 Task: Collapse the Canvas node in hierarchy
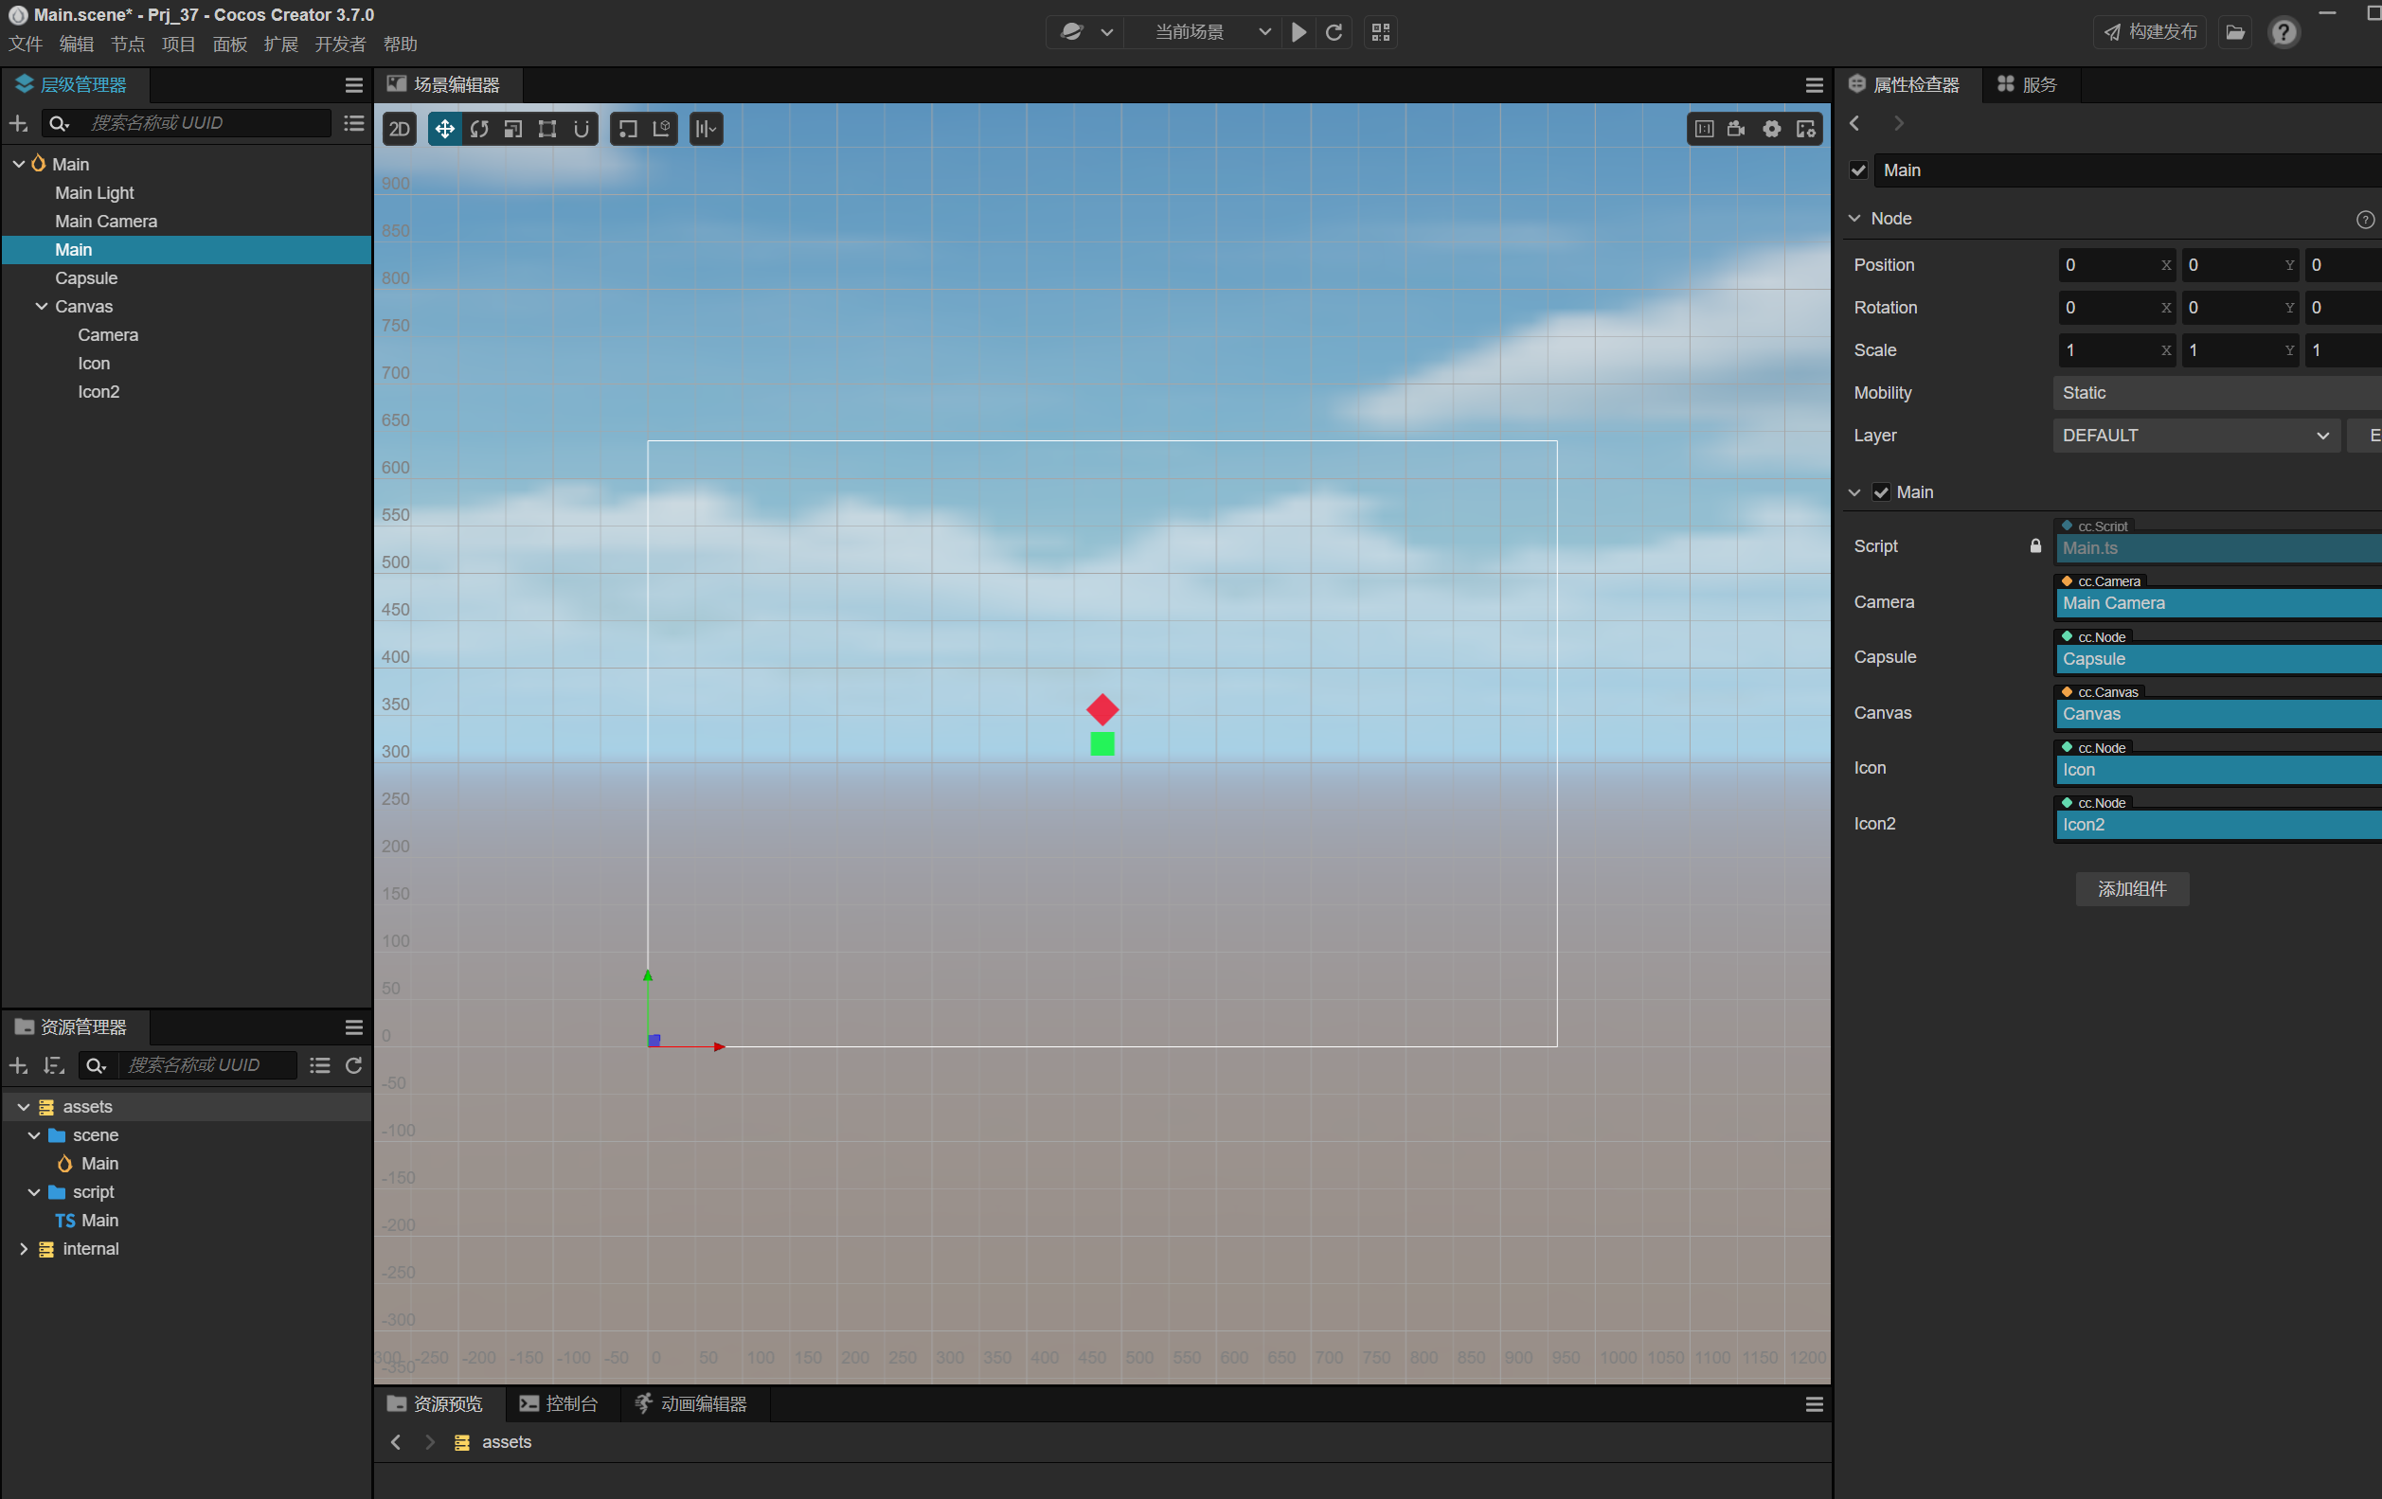(42, 307)
